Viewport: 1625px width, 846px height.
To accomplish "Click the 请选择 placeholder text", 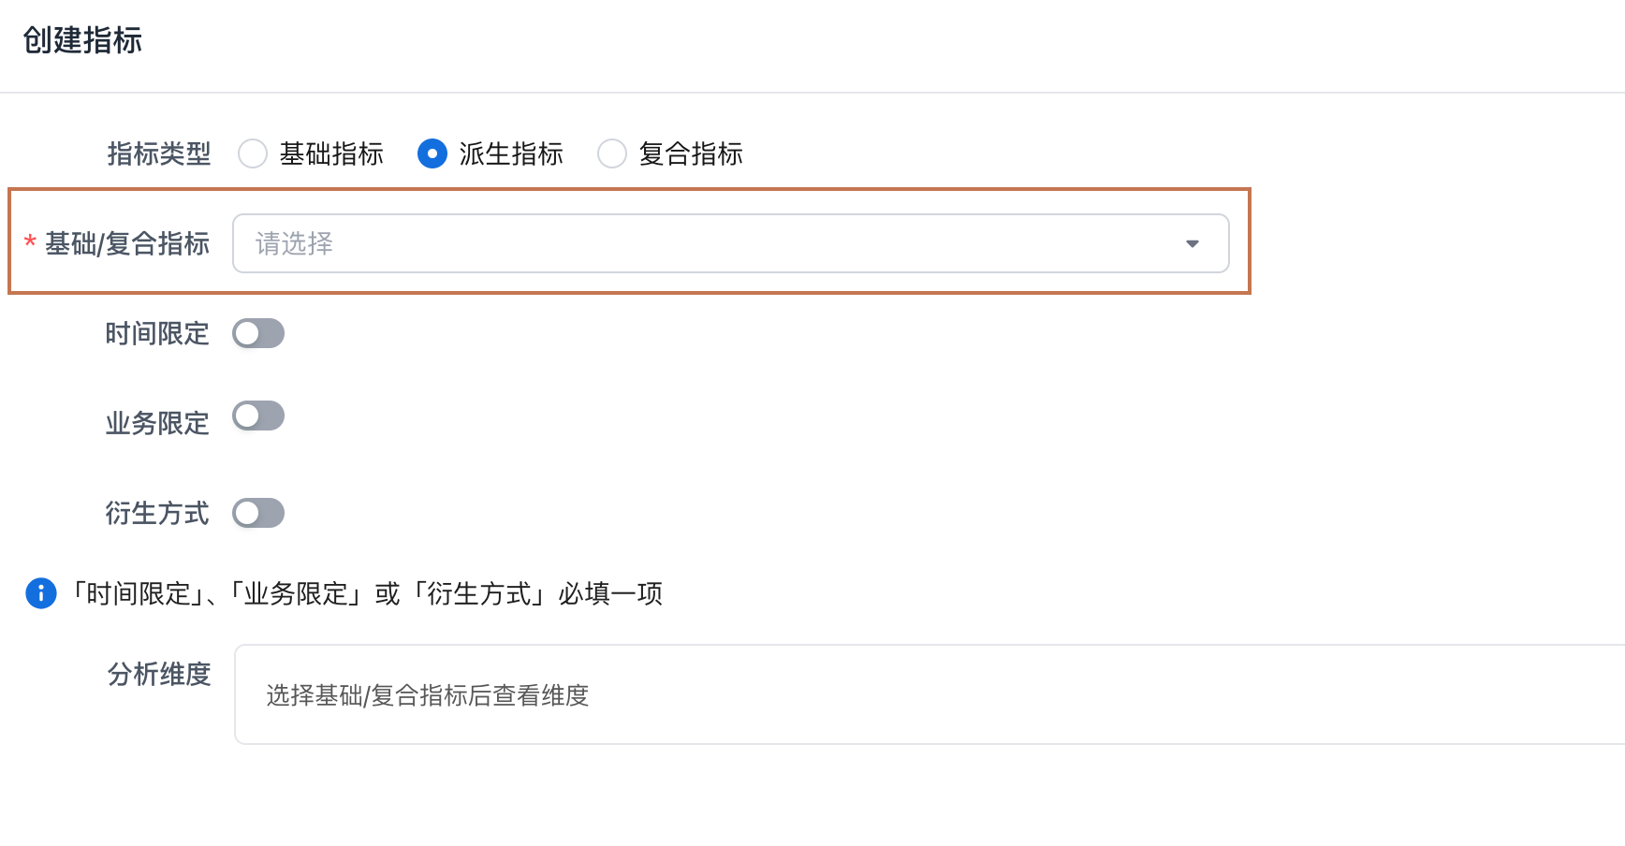I will point(295,244).
